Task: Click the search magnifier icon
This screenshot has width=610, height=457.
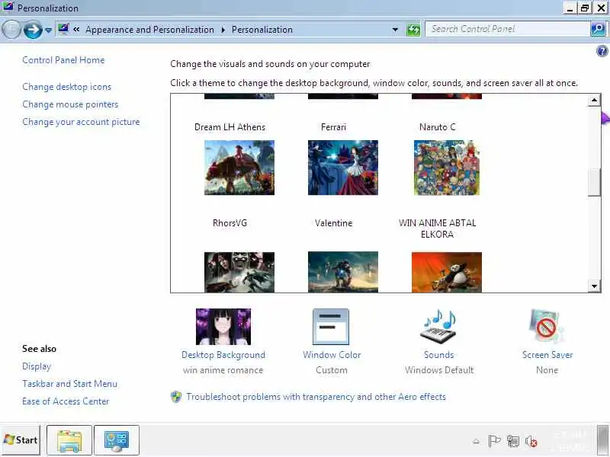Action: 598,29
